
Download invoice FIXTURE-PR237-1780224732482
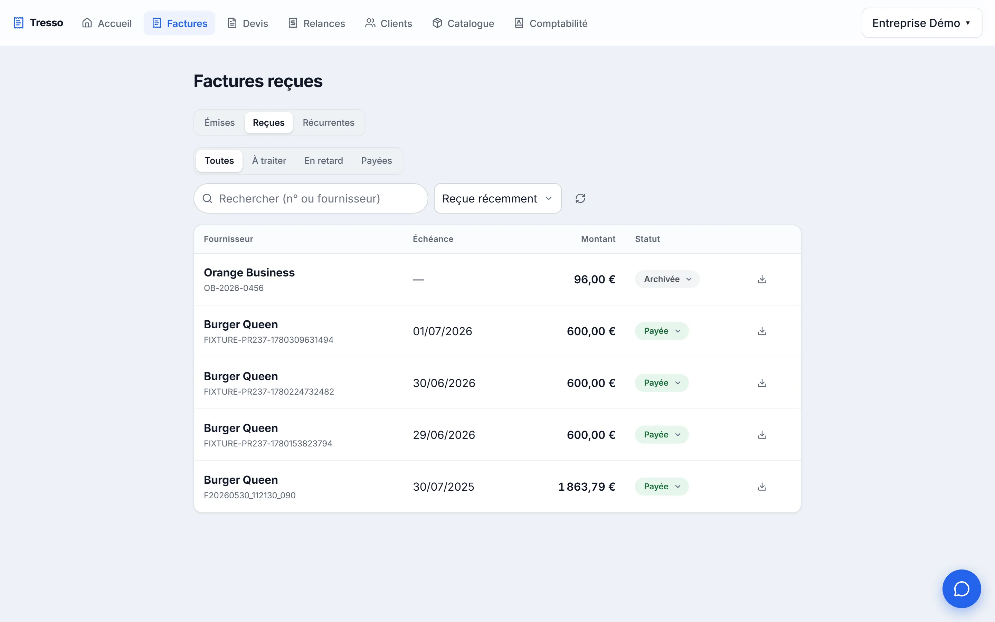[x=762, y=383]
